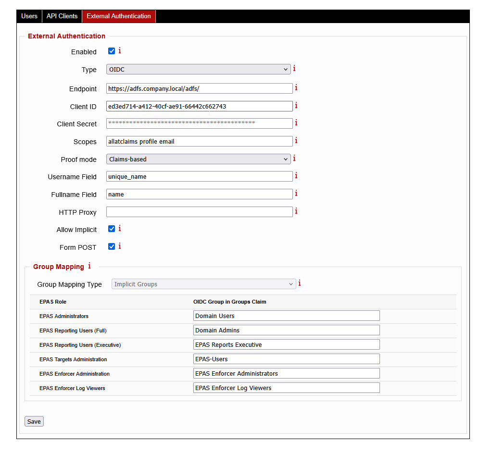This screenshot has width=480, height=453.
Task: Open the Group Mapping Type dropdown
Action: tap(203, 283)
